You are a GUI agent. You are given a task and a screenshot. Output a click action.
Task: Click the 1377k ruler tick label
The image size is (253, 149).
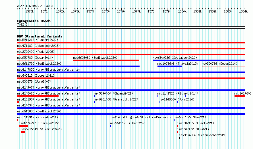coord(136,11)
